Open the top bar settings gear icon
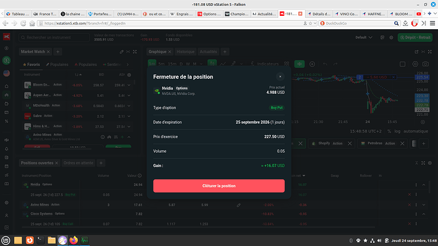 tap(391, 37)
